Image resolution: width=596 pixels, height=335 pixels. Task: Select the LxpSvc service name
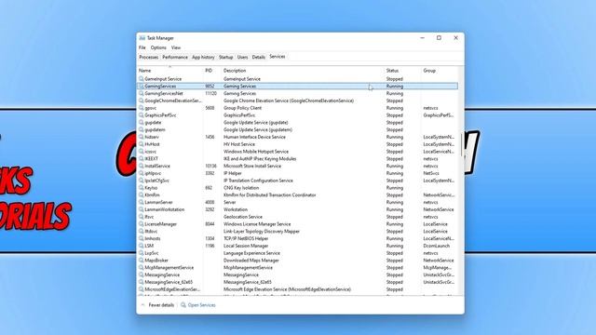151,253
